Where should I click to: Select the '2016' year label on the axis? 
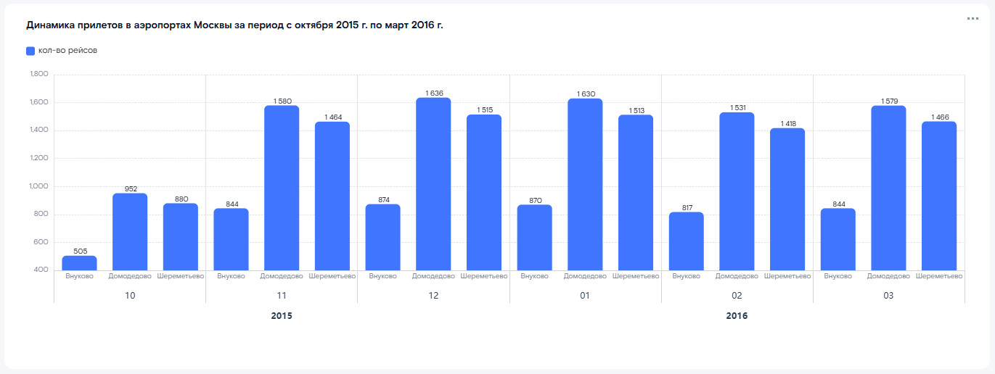tap(737, 316)
